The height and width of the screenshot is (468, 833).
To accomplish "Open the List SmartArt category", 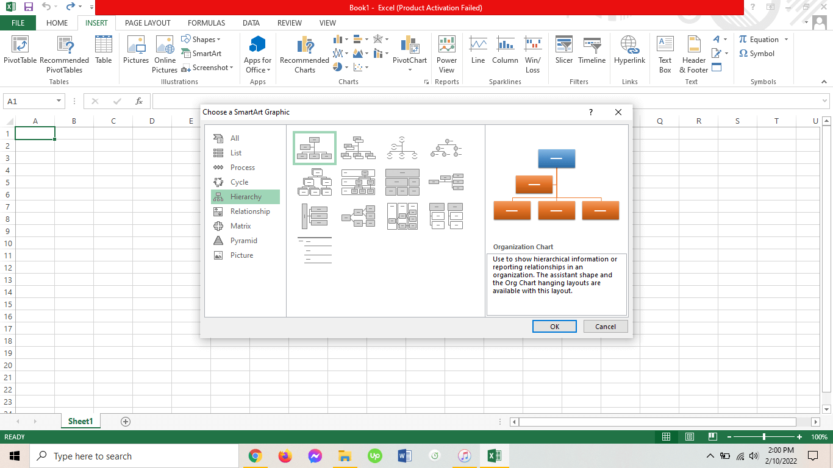I will click(x=245, y=153).
